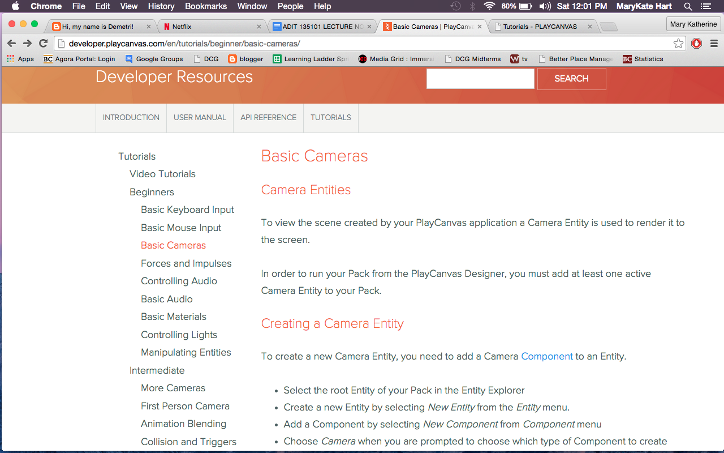724x453 pixels.
Task: Open the Bookmarks menu in menu bar
Action: click(206, 6)
